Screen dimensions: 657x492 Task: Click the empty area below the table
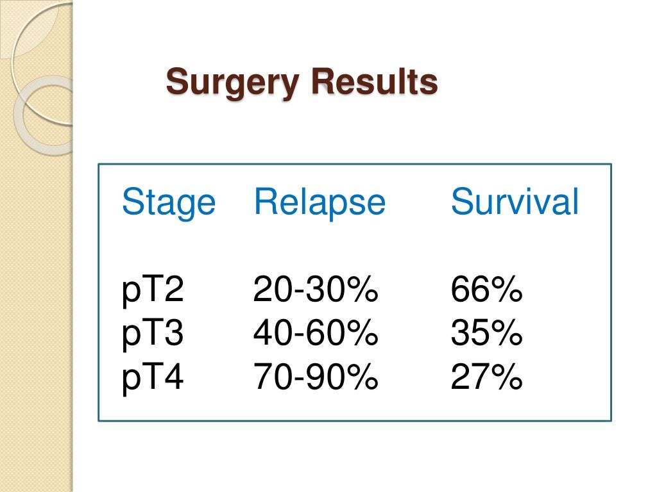[x=354, y=456]
